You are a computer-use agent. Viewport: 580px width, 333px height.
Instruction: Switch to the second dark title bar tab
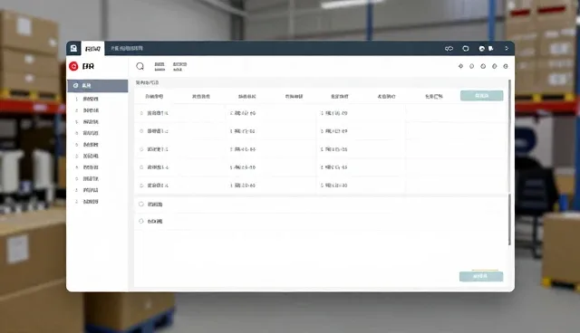(x=127, y=48)
